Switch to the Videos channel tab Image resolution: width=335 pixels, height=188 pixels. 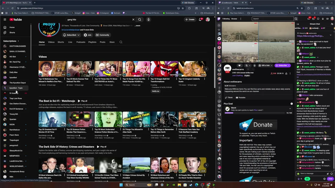coord(51,42)
